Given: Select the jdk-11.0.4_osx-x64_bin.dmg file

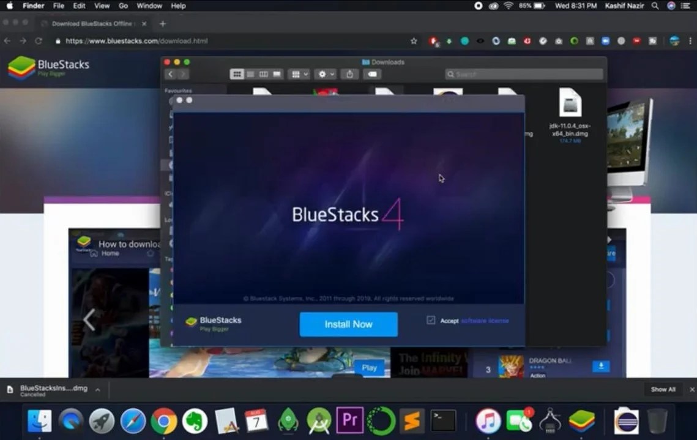Looking at the screenshot, I should point(570,114).
